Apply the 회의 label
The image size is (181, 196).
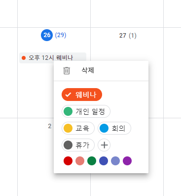(x=114, y=128)
